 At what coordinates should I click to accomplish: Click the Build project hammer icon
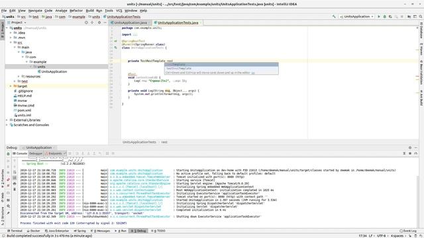(x=334, y=17)
